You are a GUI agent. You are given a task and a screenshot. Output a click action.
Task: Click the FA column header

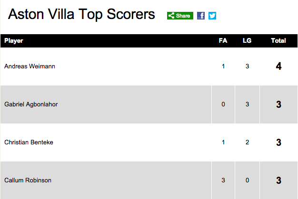click(223, 40)
